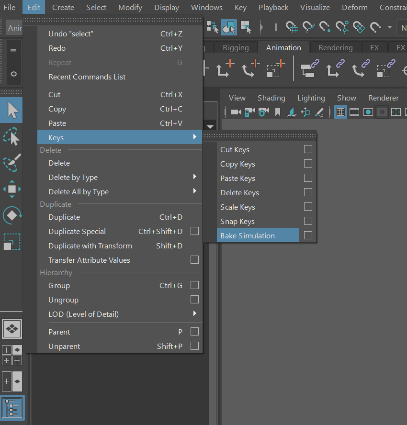Screen dimensions: 407x425
Task: Click the snap to view plane icon
Action: click(359, 27)
